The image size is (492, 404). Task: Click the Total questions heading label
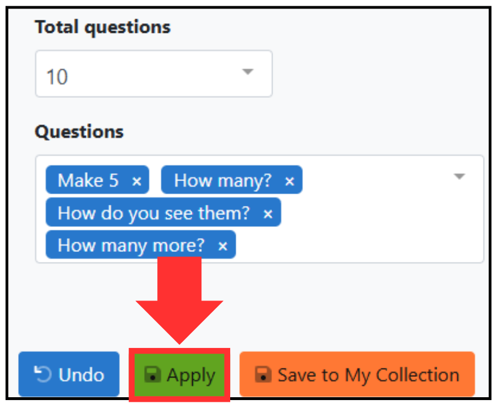point(103,28)
